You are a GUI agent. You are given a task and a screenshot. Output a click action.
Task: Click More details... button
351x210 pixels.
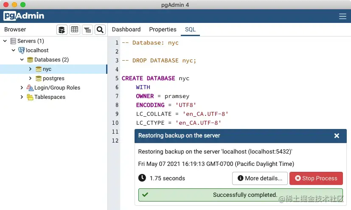point(260,178)
